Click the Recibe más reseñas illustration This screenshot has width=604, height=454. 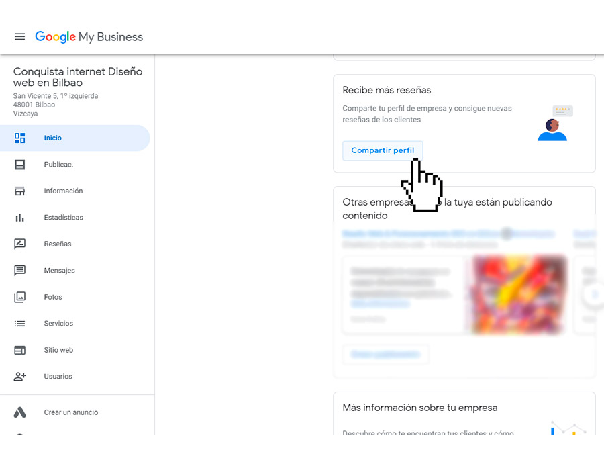[555, 124]
